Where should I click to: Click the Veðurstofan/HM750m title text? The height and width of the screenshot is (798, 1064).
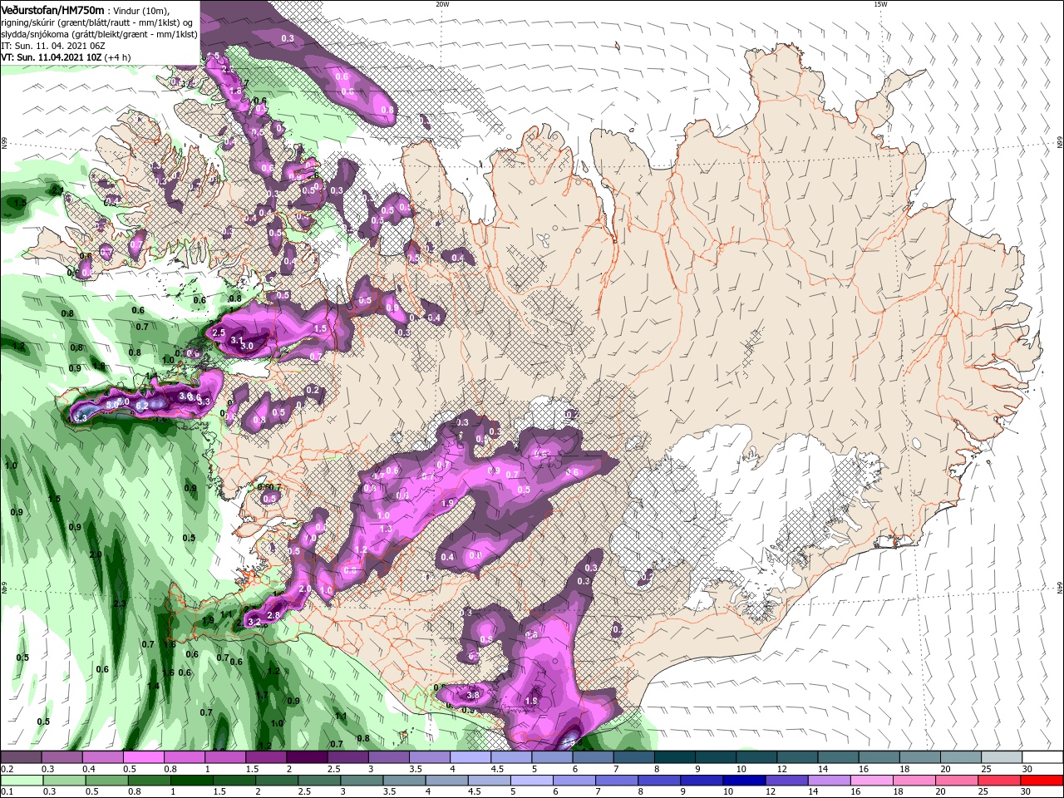point(53,9)
